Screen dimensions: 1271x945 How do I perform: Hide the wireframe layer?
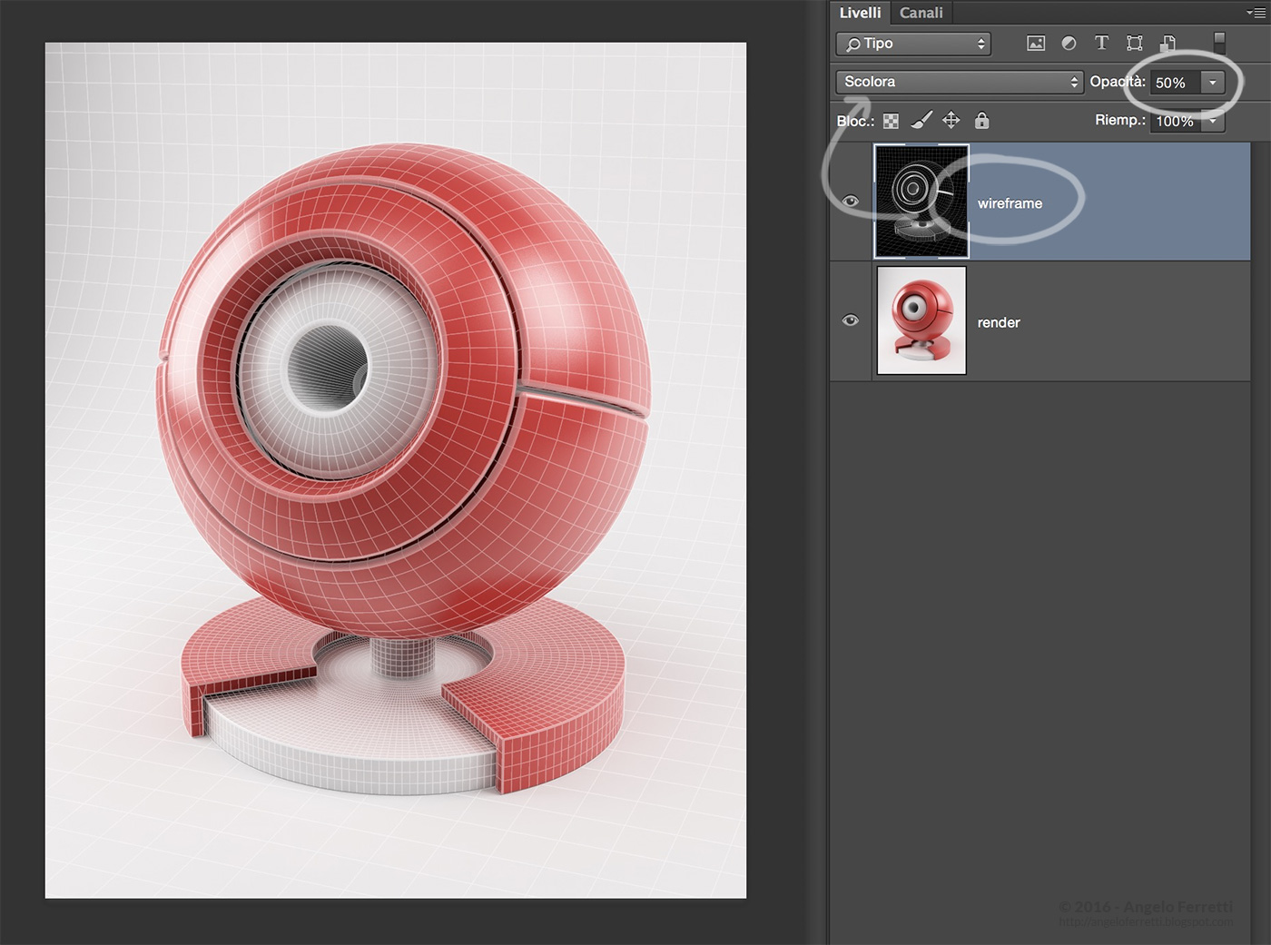851,202
